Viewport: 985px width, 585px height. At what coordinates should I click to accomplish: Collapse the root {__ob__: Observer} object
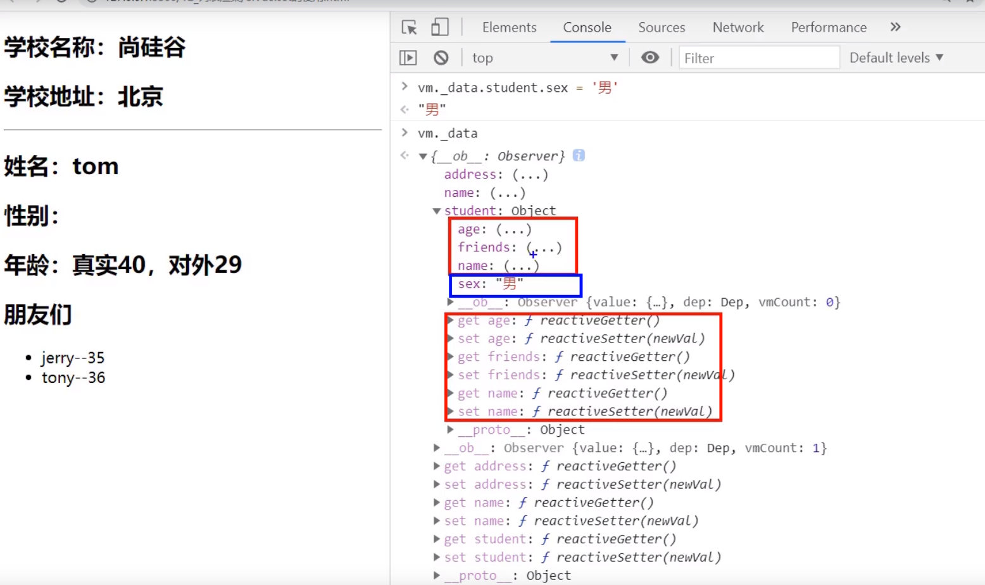pos(423,156)
